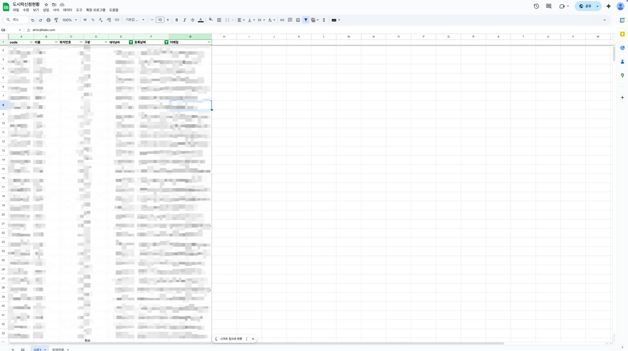
Task: Format cell as percent
Action: pos(93,20)
